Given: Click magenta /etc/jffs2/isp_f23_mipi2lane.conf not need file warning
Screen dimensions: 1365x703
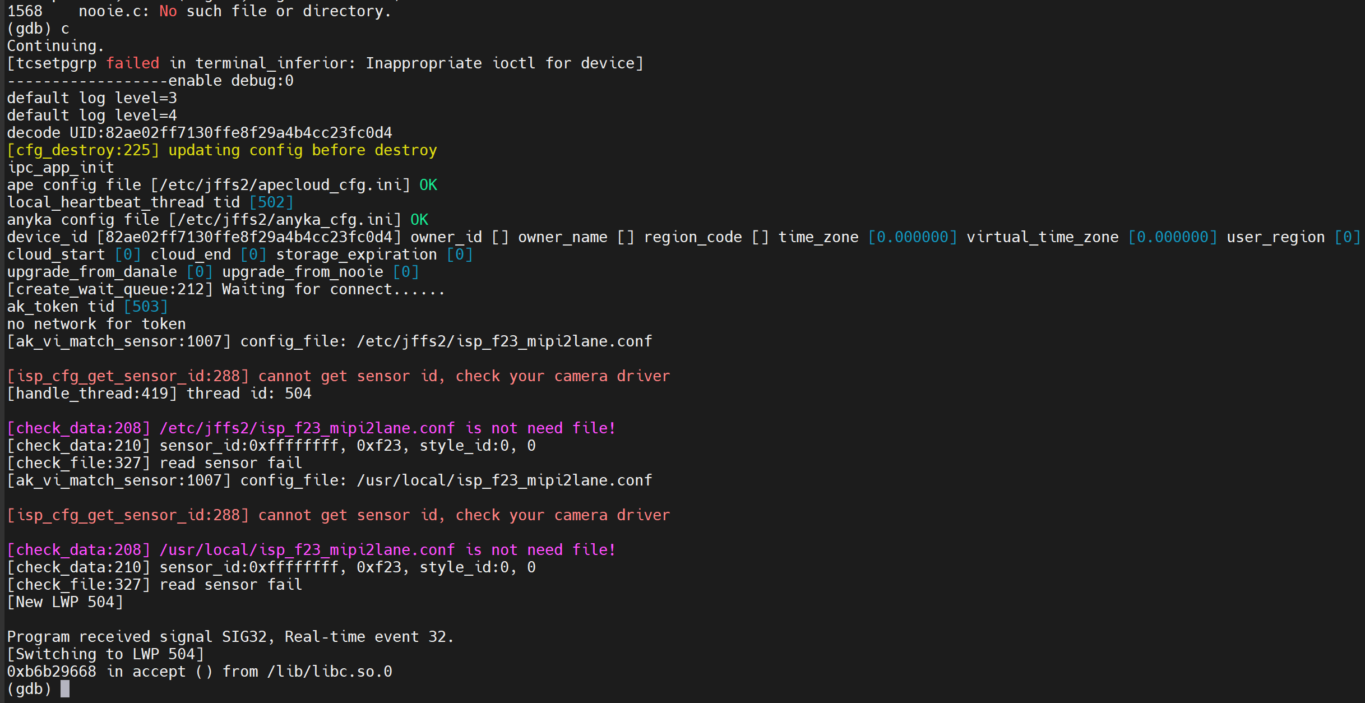Looking at the screenshot, I should (312, 428).
